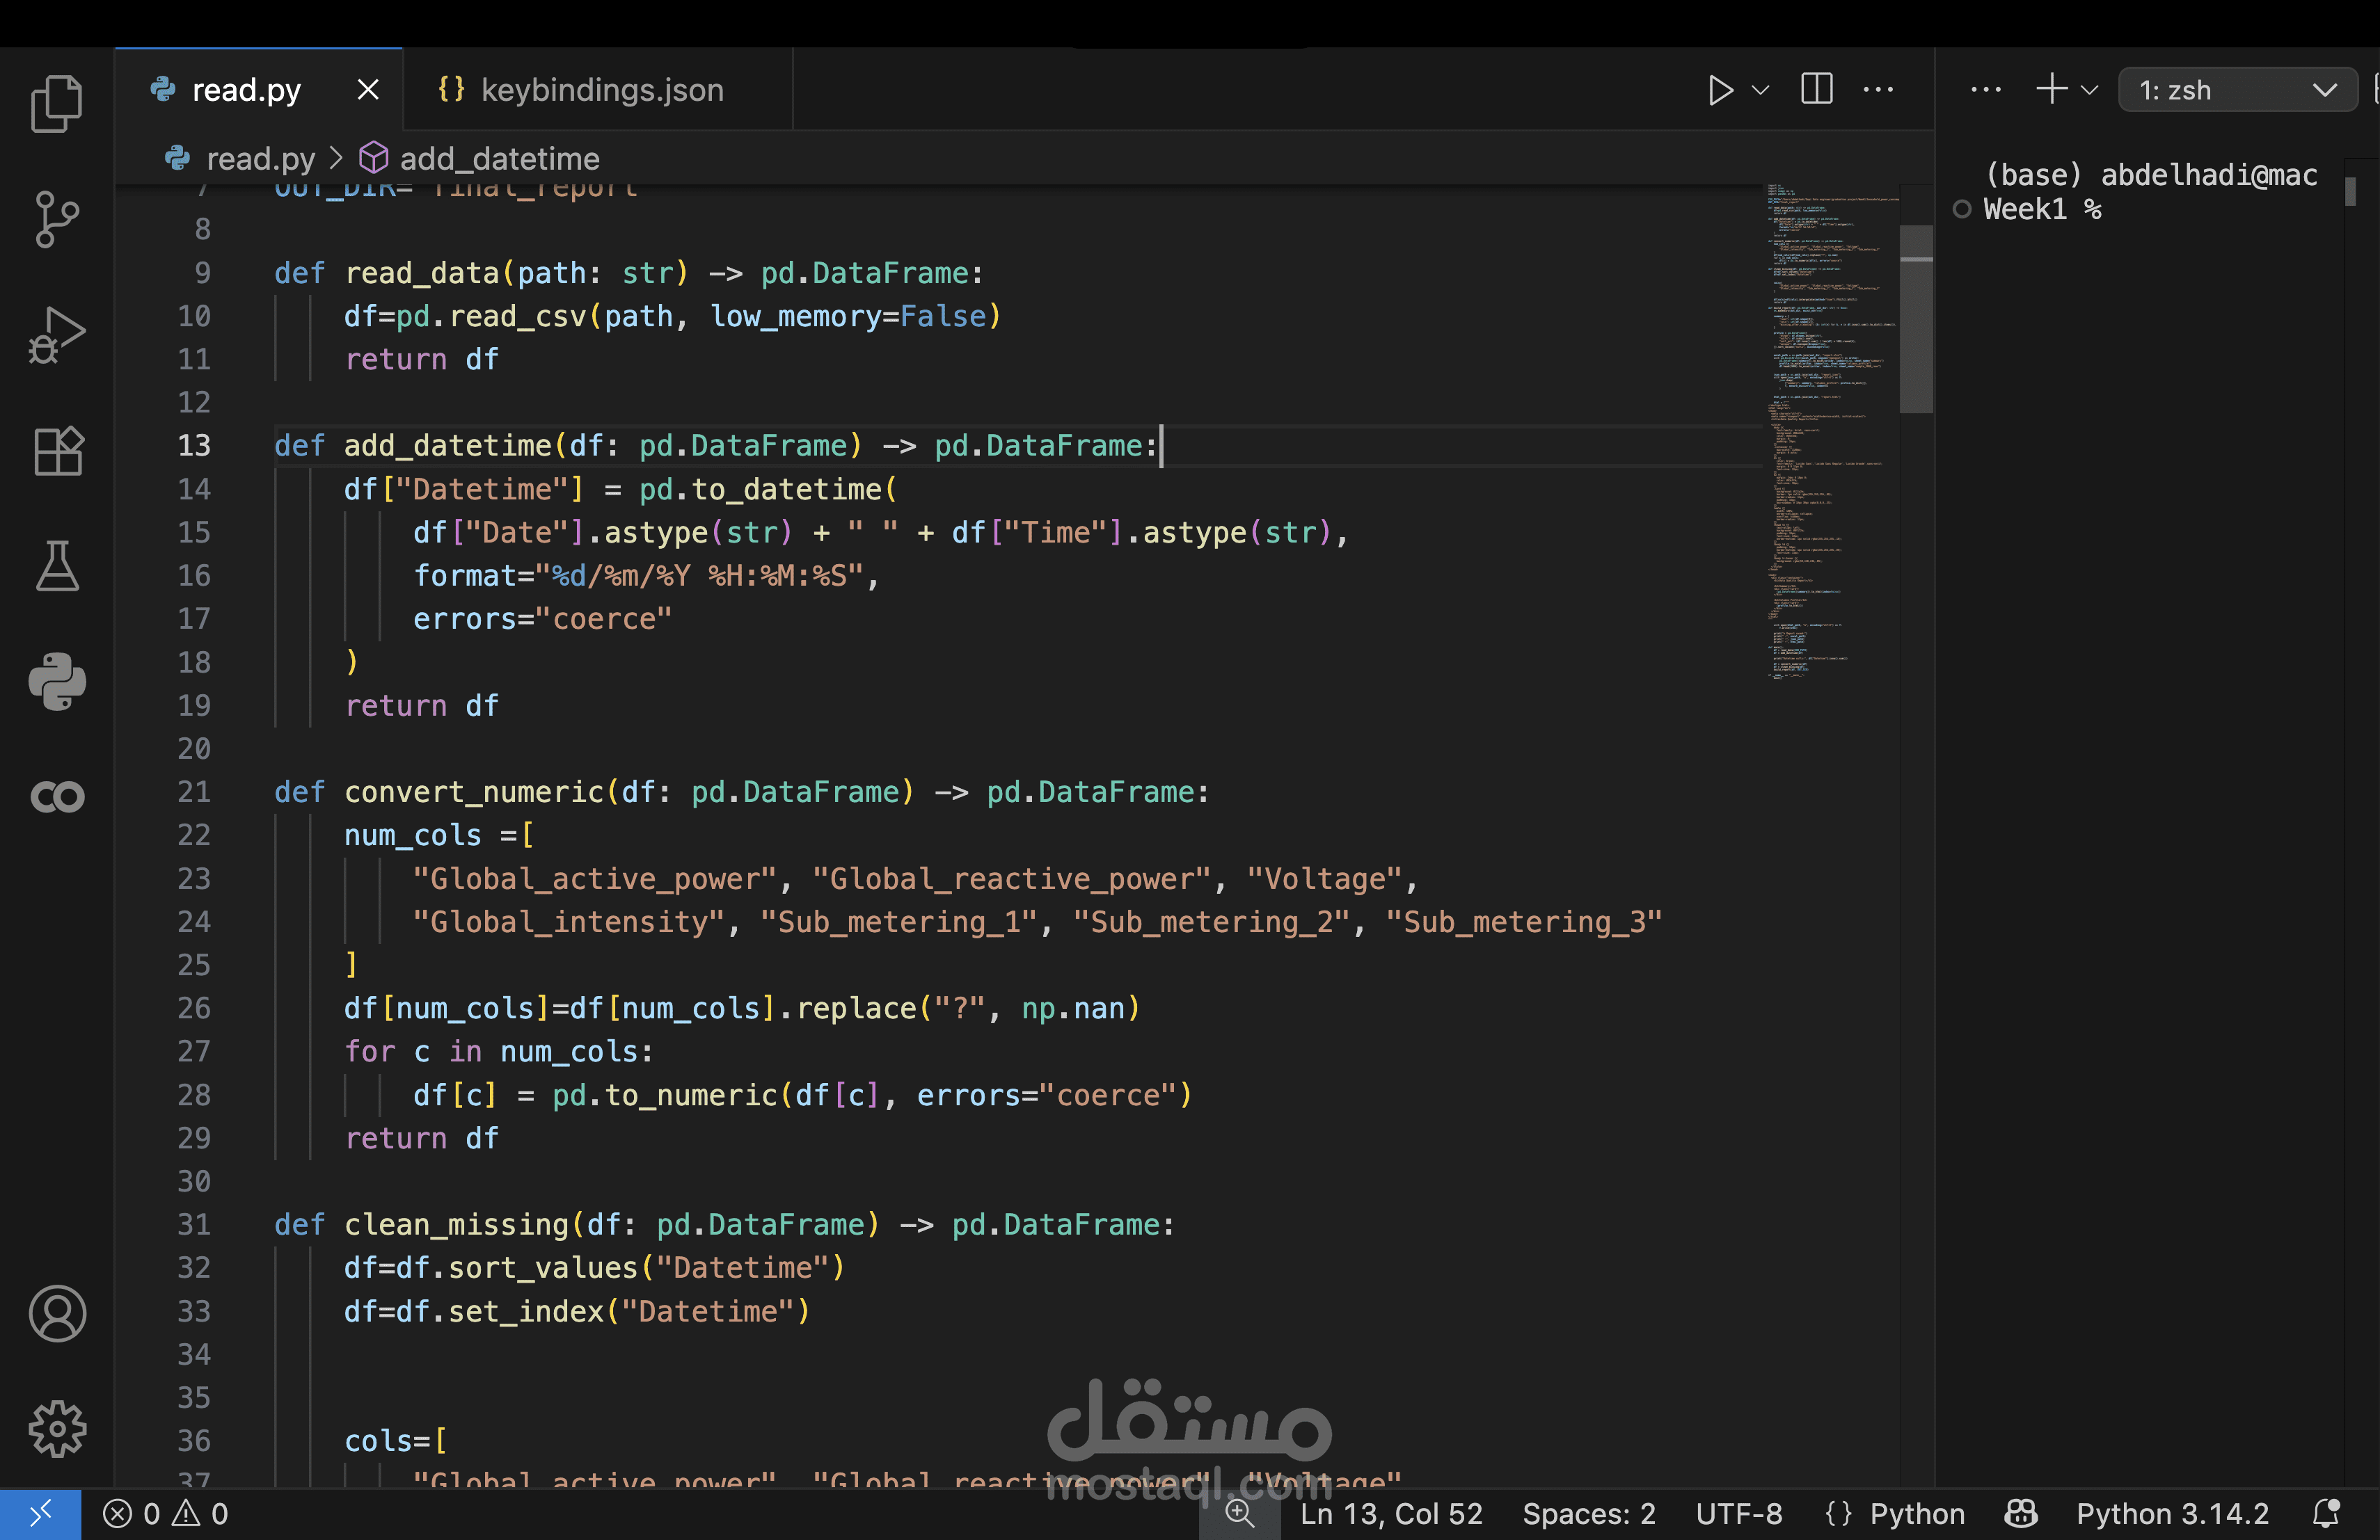2380x1540 pixels.
Task: Click the Run Python File play button
Action: pyautogui.click(x=1720, y=91)
